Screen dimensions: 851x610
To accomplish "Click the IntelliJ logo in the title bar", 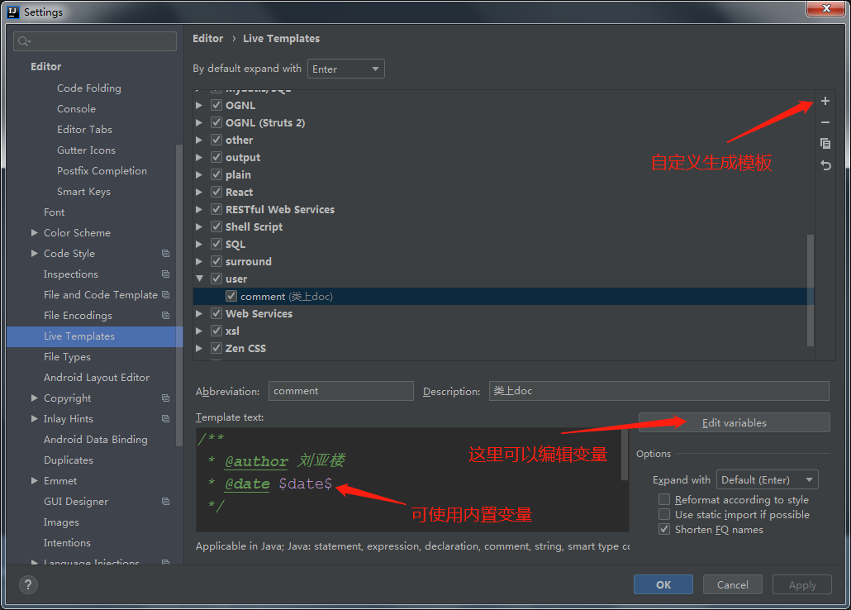I will point(12,11).
